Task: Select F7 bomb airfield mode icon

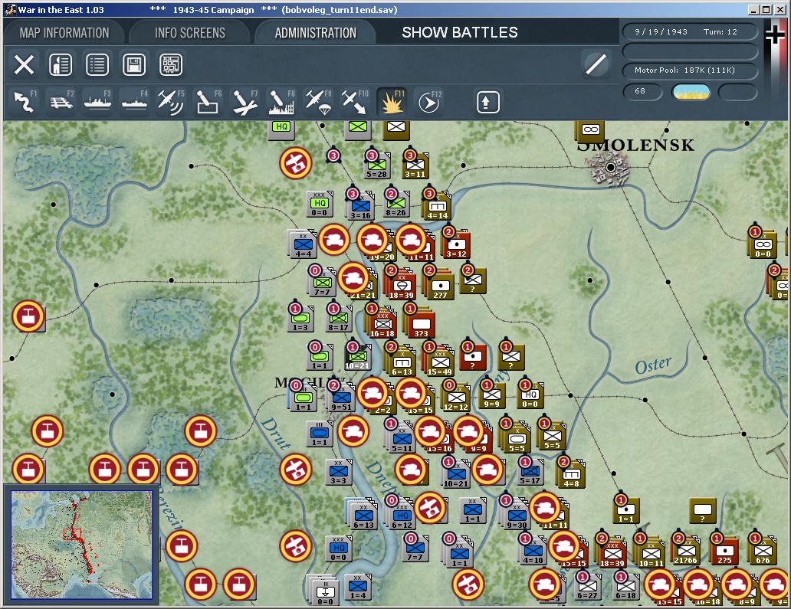Action: 245,102
